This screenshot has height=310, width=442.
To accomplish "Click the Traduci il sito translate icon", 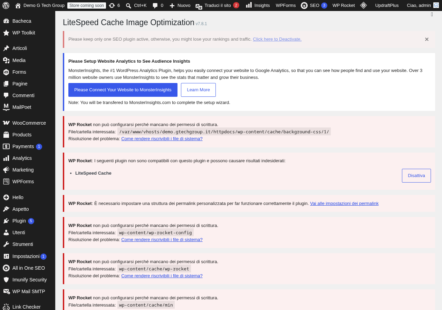I will point(199,6).
